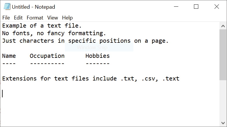
Task: Click on the word 'Occupation' in text
Action: [x=47, y=56]
